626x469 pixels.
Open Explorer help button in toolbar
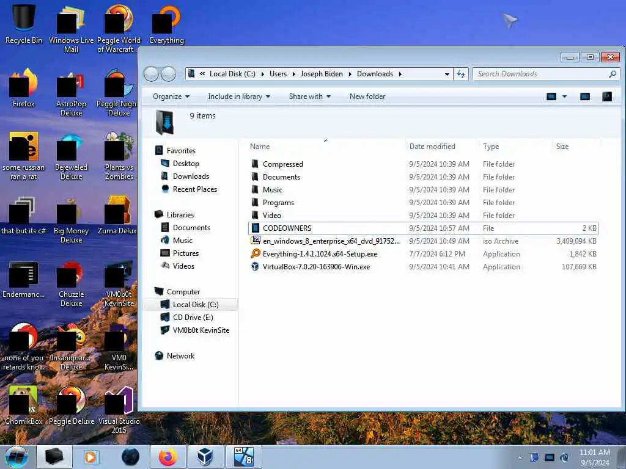pyautogui.click(x=607, y=96)
